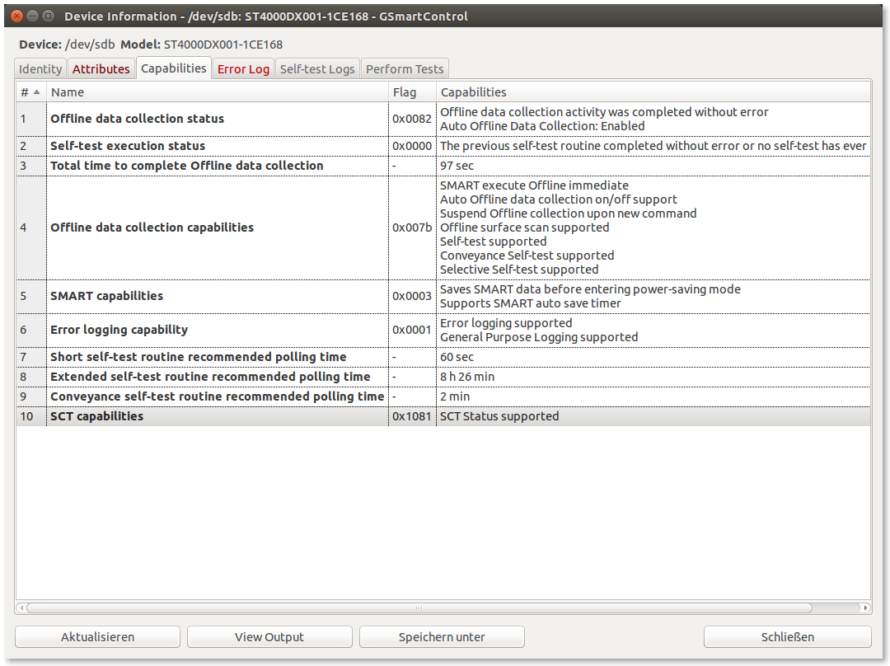Click SCT Status supported text
The height and width of the screenshot is (666, 890).
[x=499, y=416]
